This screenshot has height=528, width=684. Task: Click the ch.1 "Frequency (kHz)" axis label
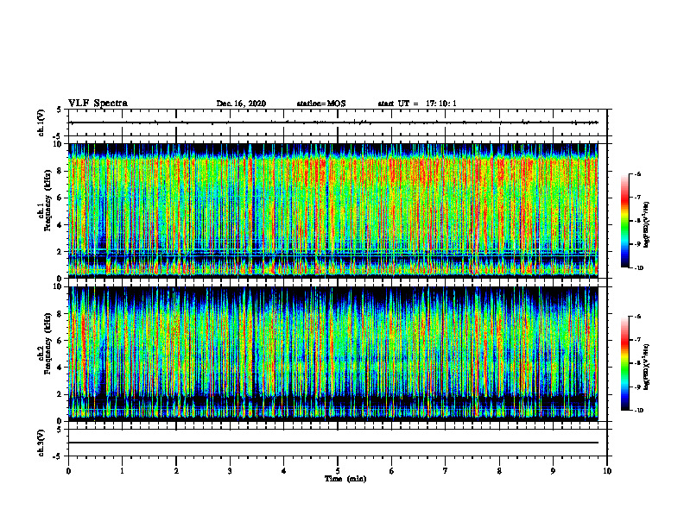pyautogui.click(x=47, y=200)
